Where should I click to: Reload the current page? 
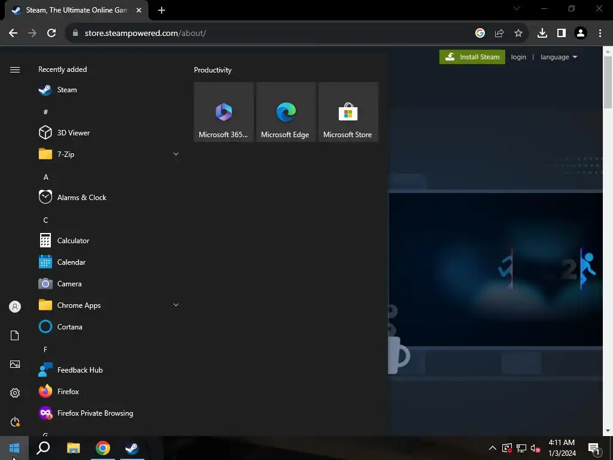(51, 34)
